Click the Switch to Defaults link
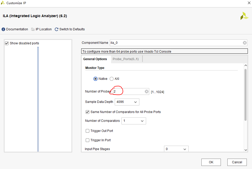Image resolution: width=252 pixels, height=169 pixels. tap(72, 29)
